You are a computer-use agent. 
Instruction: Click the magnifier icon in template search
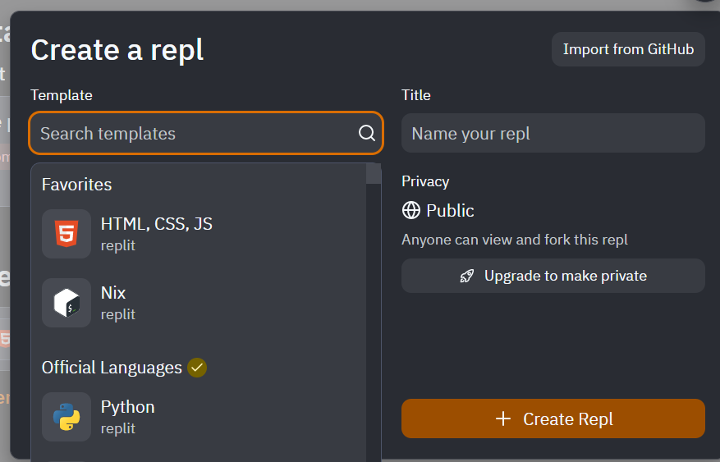[x=367, y=133]
